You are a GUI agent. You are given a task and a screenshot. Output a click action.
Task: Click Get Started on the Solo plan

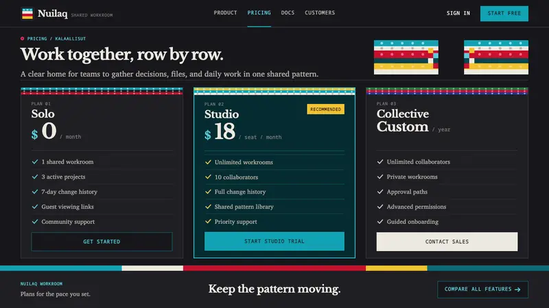(x=102, y=242)
